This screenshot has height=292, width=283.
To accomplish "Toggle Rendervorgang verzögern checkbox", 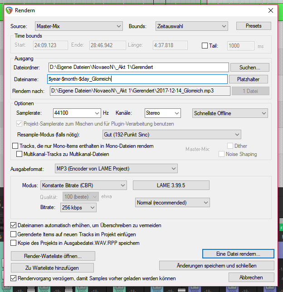I will coord(13,278).
